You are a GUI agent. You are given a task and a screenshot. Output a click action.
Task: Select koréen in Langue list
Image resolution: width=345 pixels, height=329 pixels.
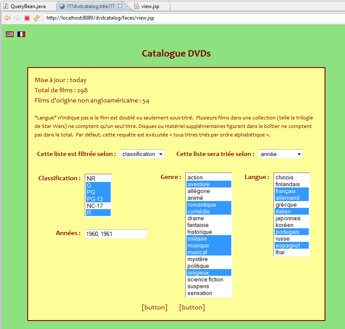point(292,225)
